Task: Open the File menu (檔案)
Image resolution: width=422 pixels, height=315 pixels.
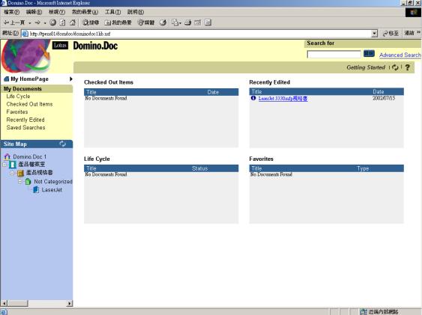Action: tap(11, 12)
